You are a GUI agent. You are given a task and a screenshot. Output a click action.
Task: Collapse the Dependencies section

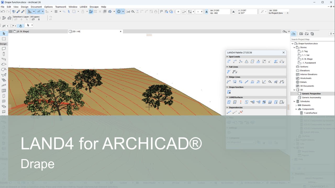[227, 108]
